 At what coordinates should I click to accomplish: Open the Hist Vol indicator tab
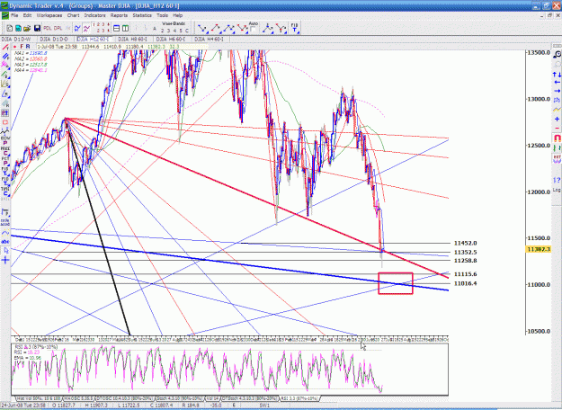pyautogui.click(x=39, y=398)
